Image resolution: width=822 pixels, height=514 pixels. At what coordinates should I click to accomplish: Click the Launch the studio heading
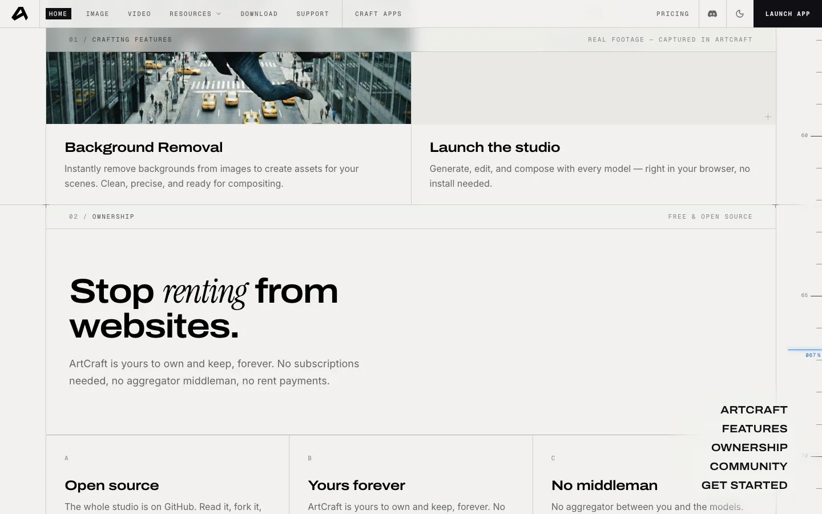pos(495,147)
